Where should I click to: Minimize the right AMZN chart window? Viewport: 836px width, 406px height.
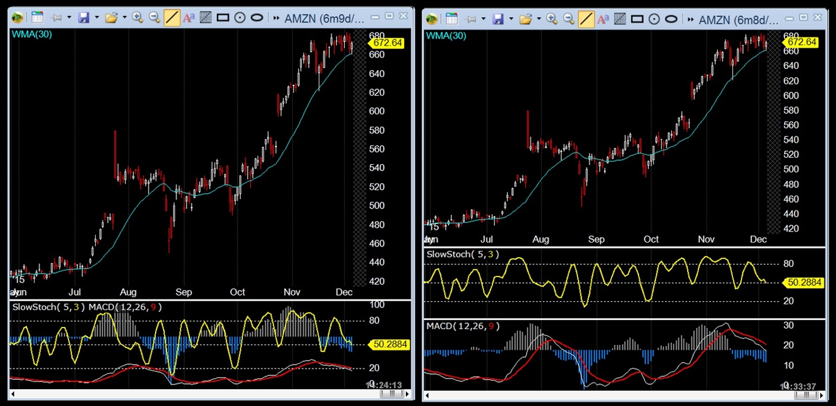(789, 18)
